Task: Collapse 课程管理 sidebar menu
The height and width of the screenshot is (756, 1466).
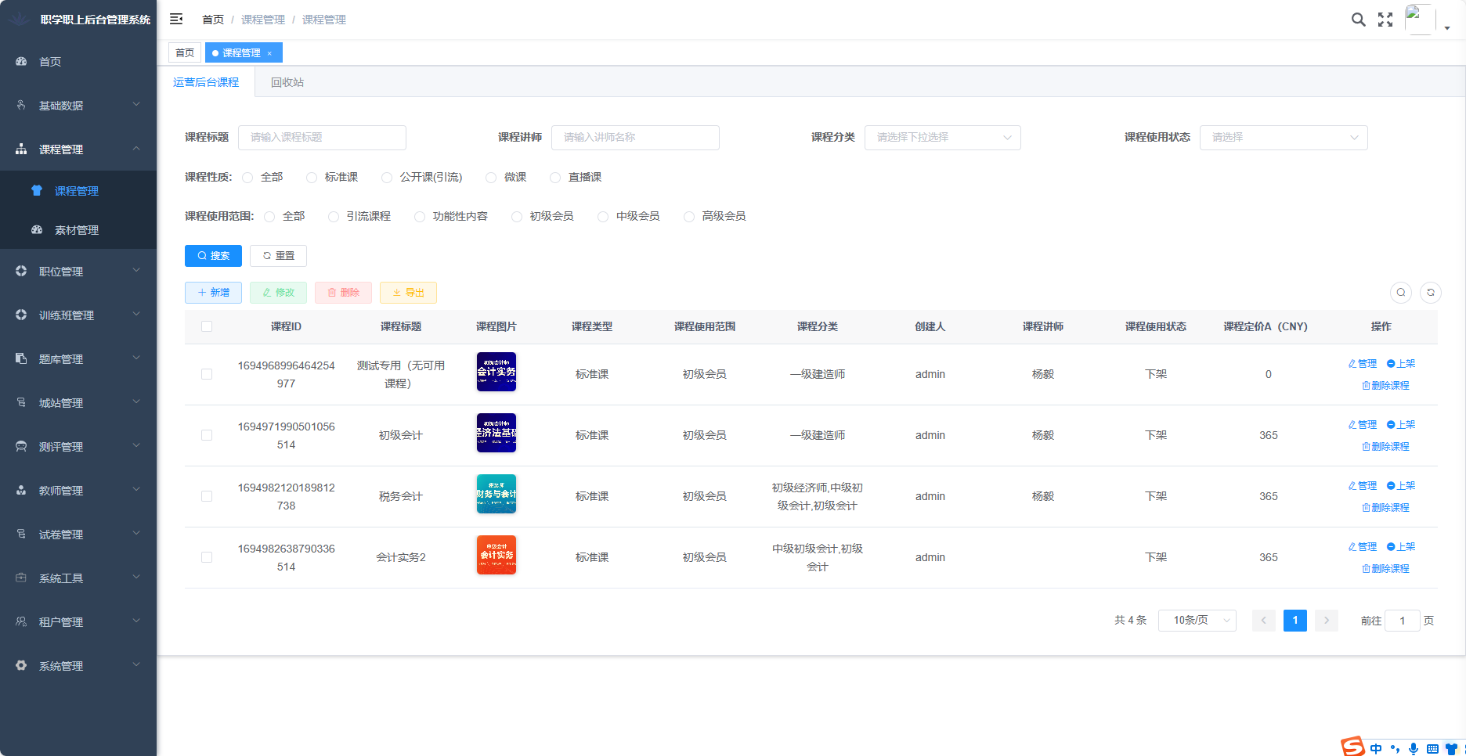Action: click(78, 149)
